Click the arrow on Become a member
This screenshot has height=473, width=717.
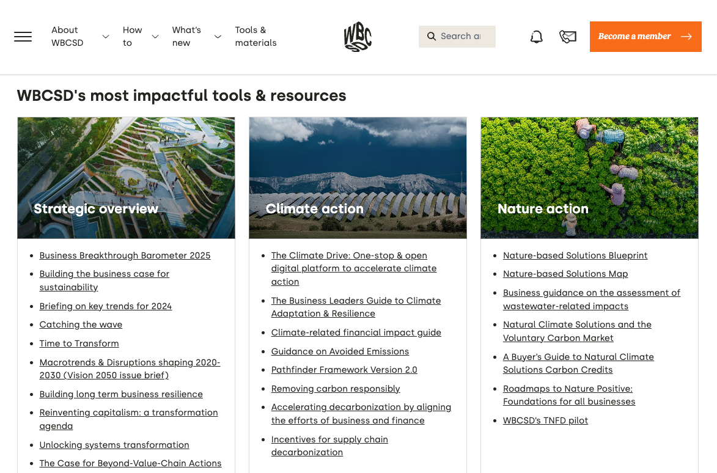[x=686, y=37]
